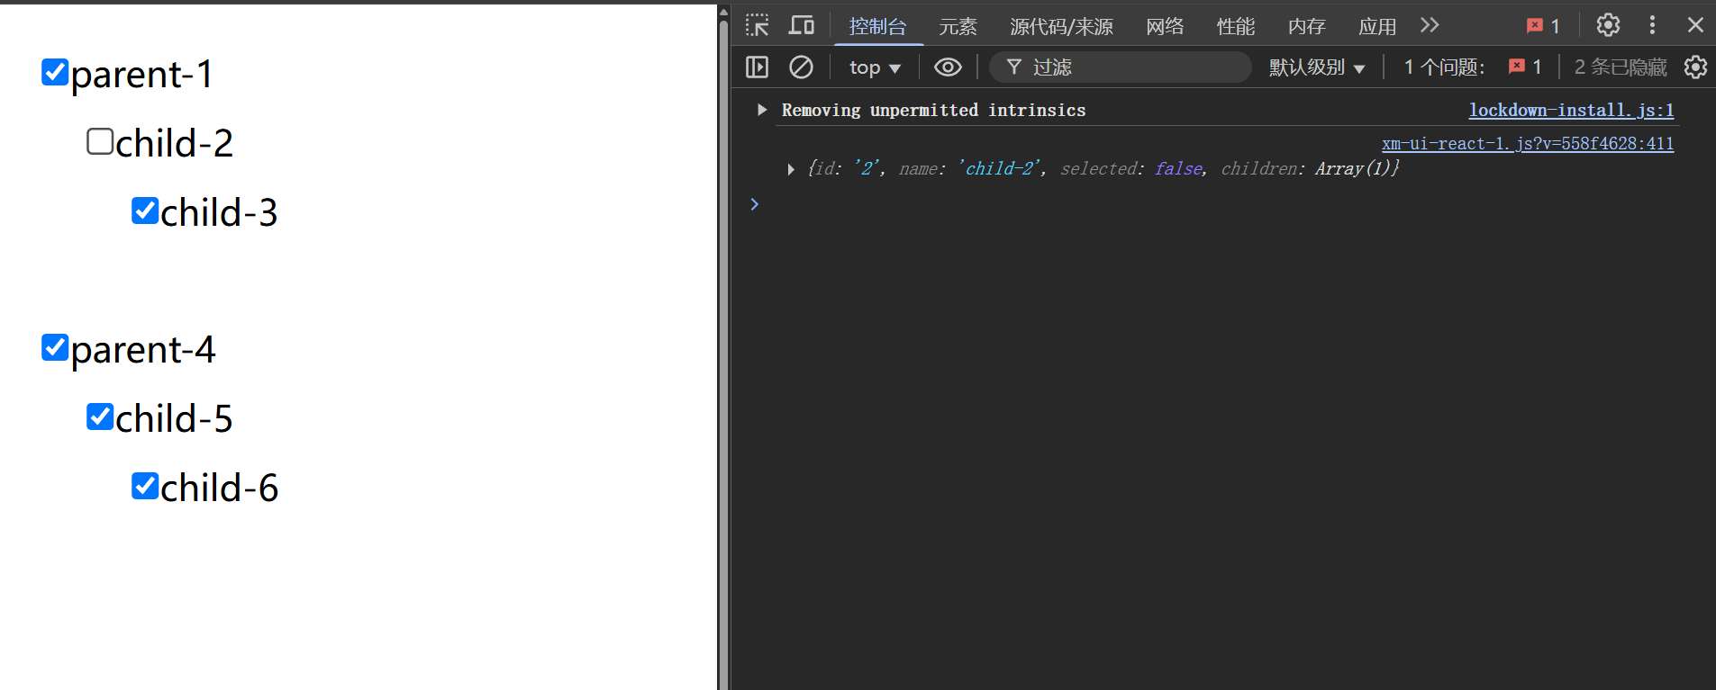Click the issues badge beside 1 个问题

1525,67
